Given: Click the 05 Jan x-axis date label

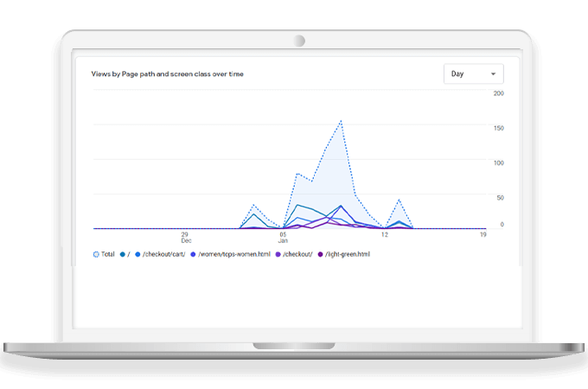Looking at the screenshot, I should (283, 237).
